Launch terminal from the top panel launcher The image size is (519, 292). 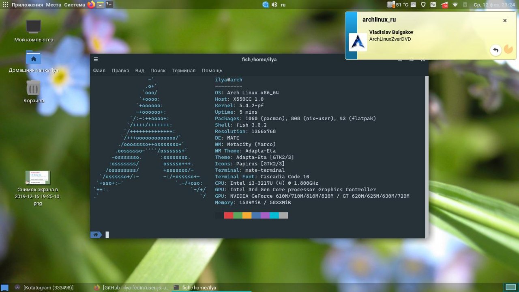coord(109,5)
